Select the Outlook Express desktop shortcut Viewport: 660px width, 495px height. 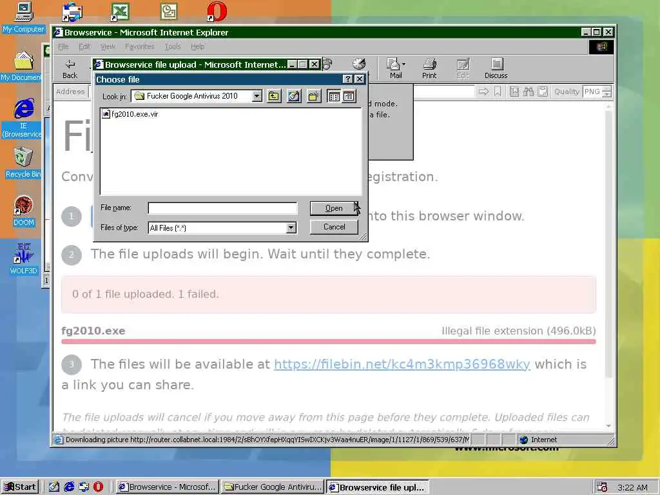pos(72,12)
